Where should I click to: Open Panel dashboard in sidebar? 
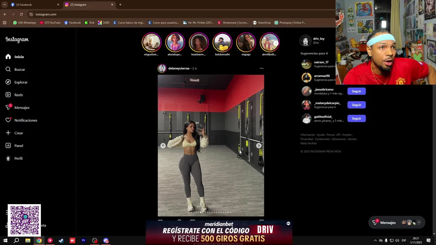point(14,146)
